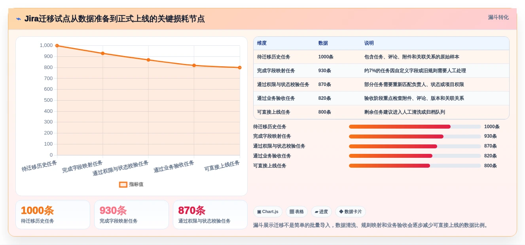Image resolution: width=525 pixels, height=245 pixels.
Task: Click the chart point for 通过业务验收任务
Action: point(194,65)
